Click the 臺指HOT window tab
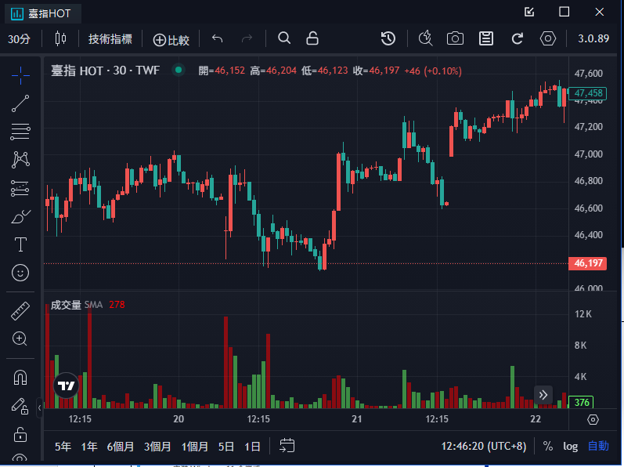This screenshot has height=467, width=624. (43, 13)
